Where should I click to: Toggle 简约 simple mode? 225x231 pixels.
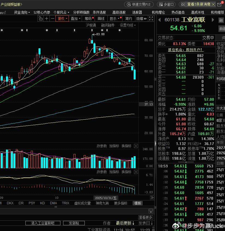(128, 19)
